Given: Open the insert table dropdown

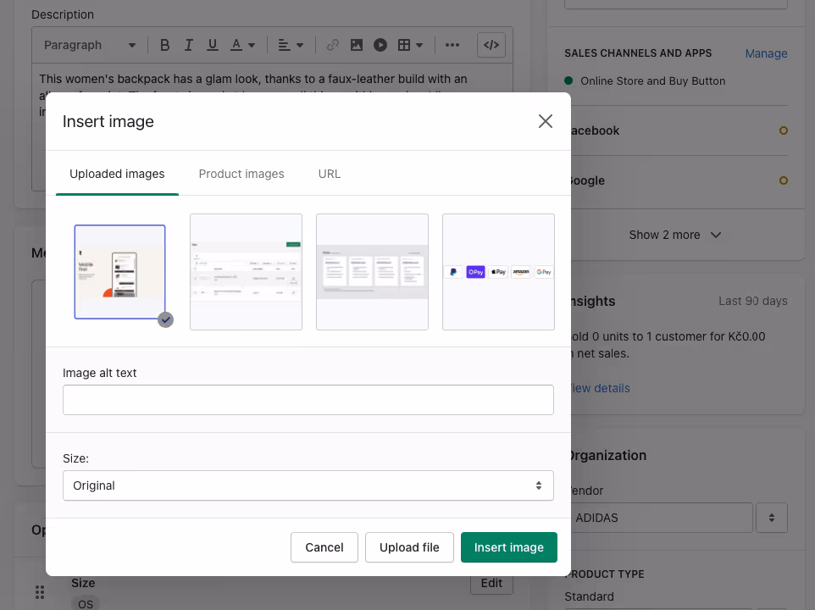Looking at the screenshot, I should pyautogui.click(x=410, y=45).
